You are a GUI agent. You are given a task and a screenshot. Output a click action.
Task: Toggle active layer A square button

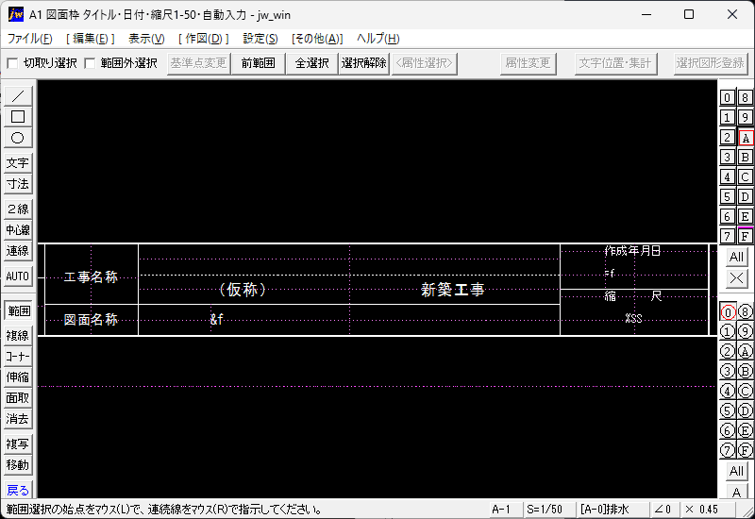pyautogui.click(x=746, y=138)
